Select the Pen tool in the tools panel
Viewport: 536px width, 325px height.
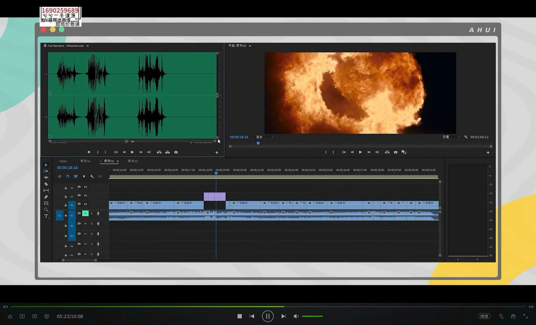pos(46,197)
